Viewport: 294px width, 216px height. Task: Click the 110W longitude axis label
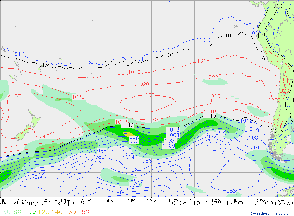click(x=195, y=201)
